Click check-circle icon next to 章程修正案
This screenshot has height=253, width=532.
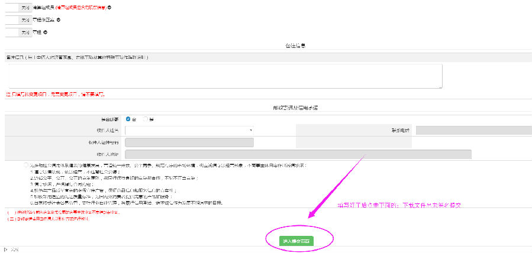click(59, 20)
